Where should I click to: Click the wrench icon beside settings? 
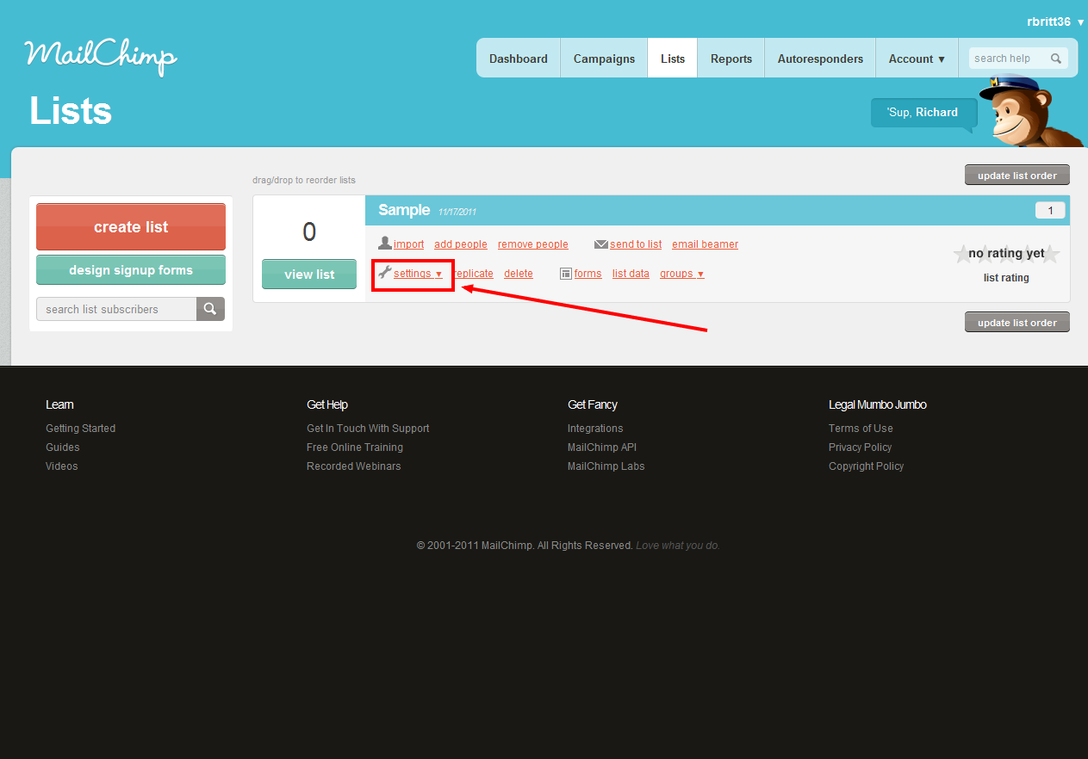coord(385,273)
